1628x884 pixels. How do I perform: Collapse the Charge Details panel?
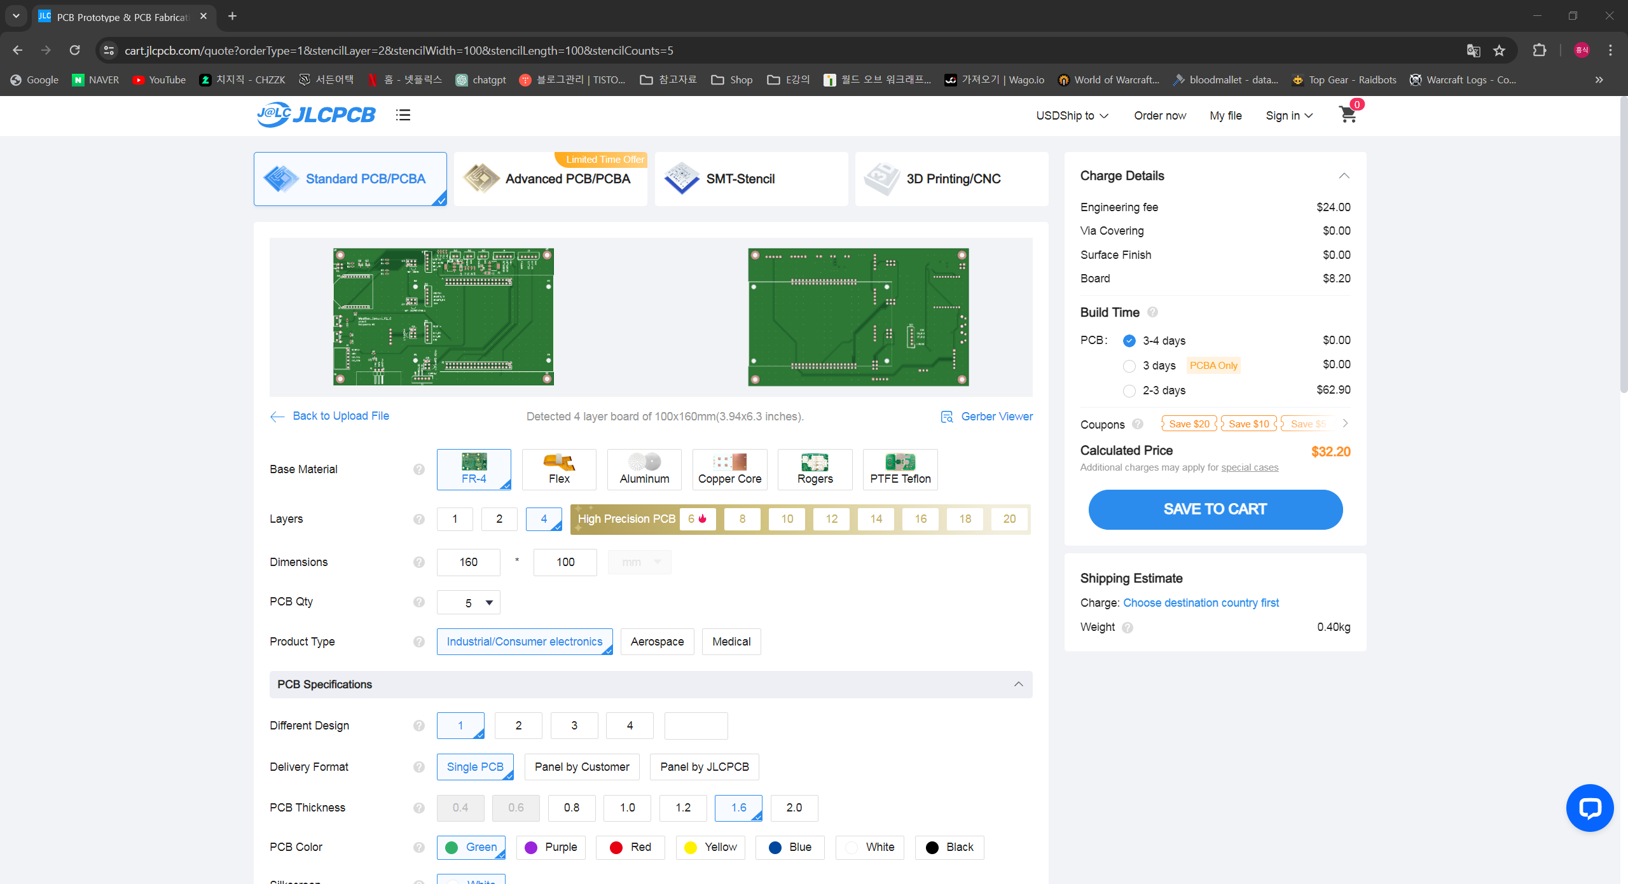click(x=1344, y=176)
